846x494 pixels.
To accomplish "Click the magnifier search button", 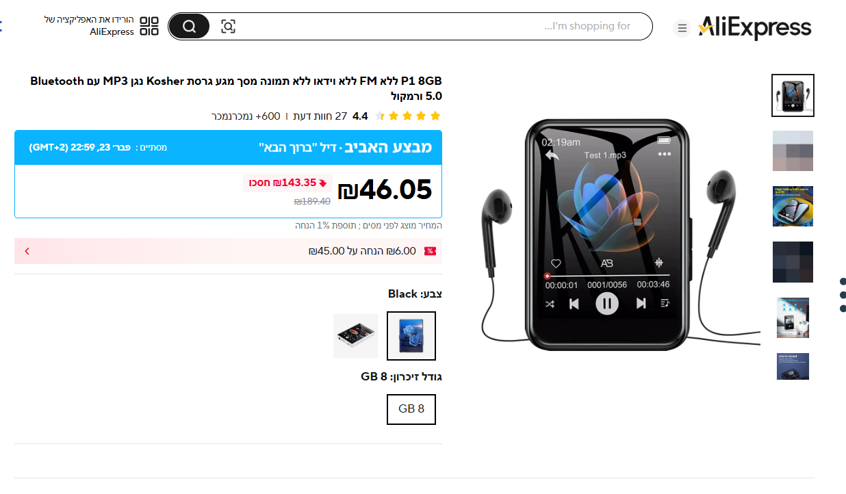I will [189, 26].
